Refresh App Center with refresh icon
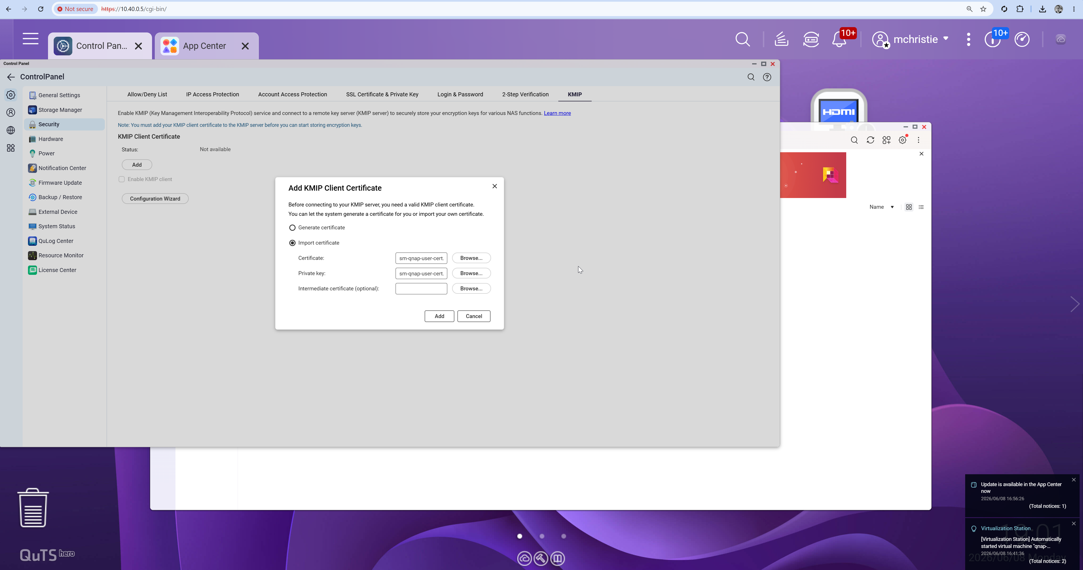Image resolution: width=1083 pixels, height=570 pixels. tap(870, 140)
